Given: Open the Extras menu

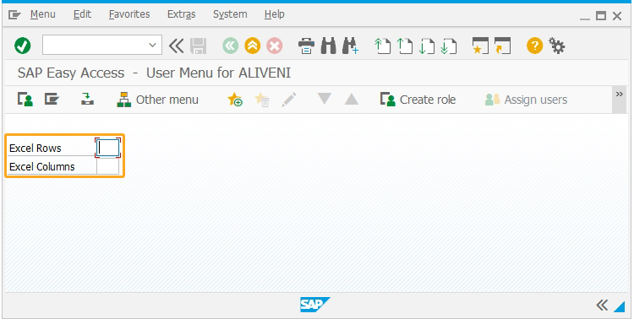Looking at the screenshot, I should [x=182, y=14].
